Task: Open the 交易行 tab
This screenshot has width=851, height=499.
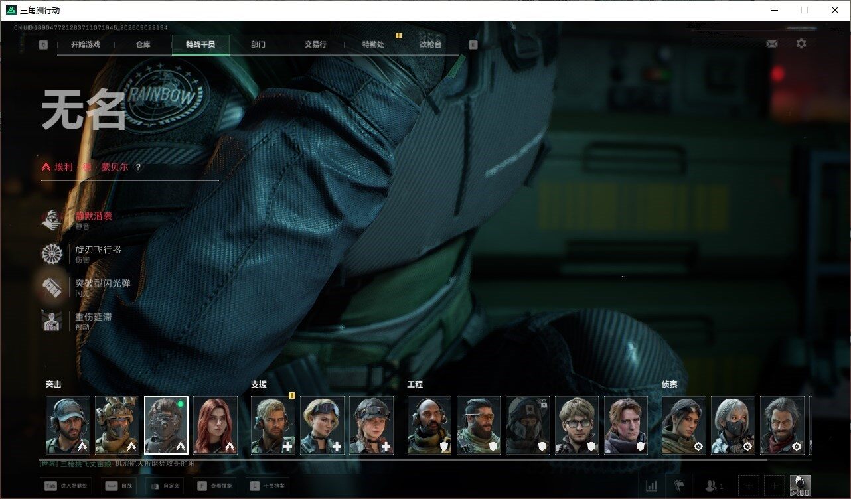Action: click(315, 44)
